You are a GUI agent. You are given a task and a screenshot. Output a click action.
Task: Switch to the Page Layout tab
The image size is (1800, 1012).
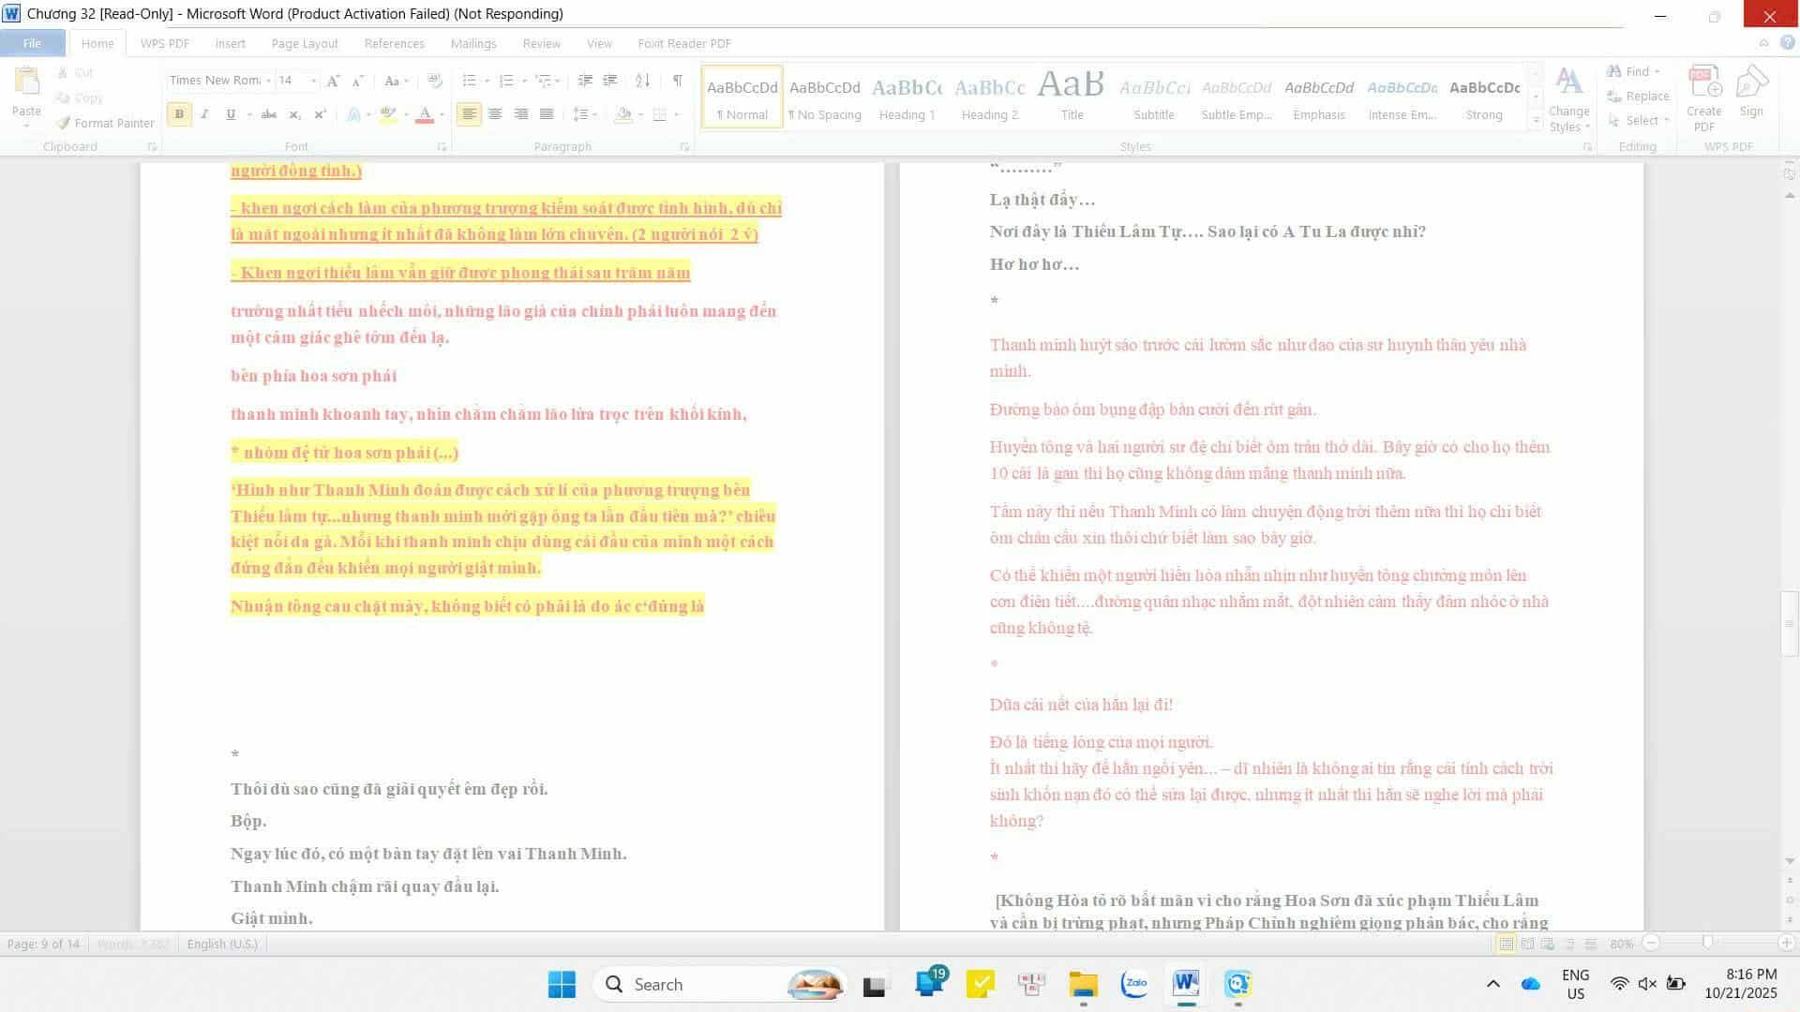(x=304, y=43)
